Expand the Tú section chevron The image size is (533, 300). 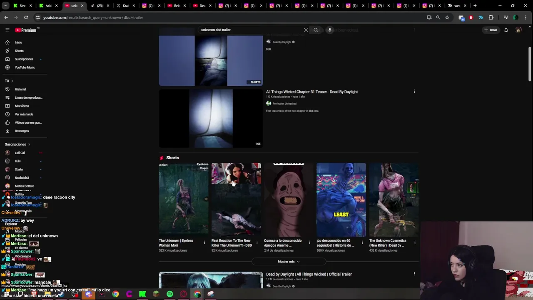pyautogui.click(x=12, y=81)
